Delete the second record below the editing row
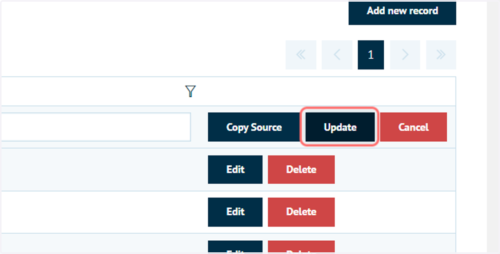 point(301,212)
